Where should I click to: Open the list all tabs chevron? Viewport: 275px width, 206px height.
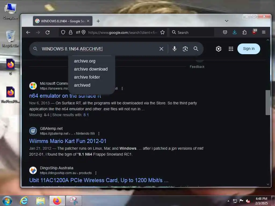click(227, 21)
